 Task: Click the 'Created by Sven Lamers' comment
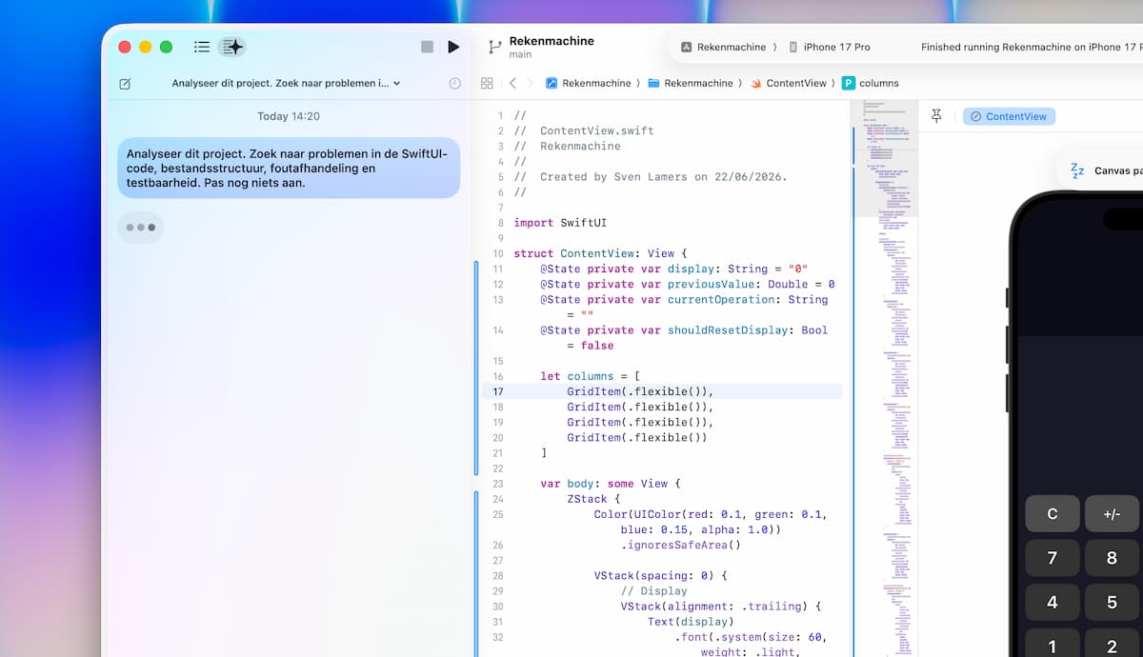(651, 176)
